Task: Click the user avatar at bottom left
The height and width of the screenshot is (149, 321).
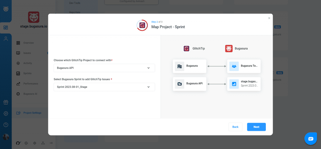Action: pos(6,137)
